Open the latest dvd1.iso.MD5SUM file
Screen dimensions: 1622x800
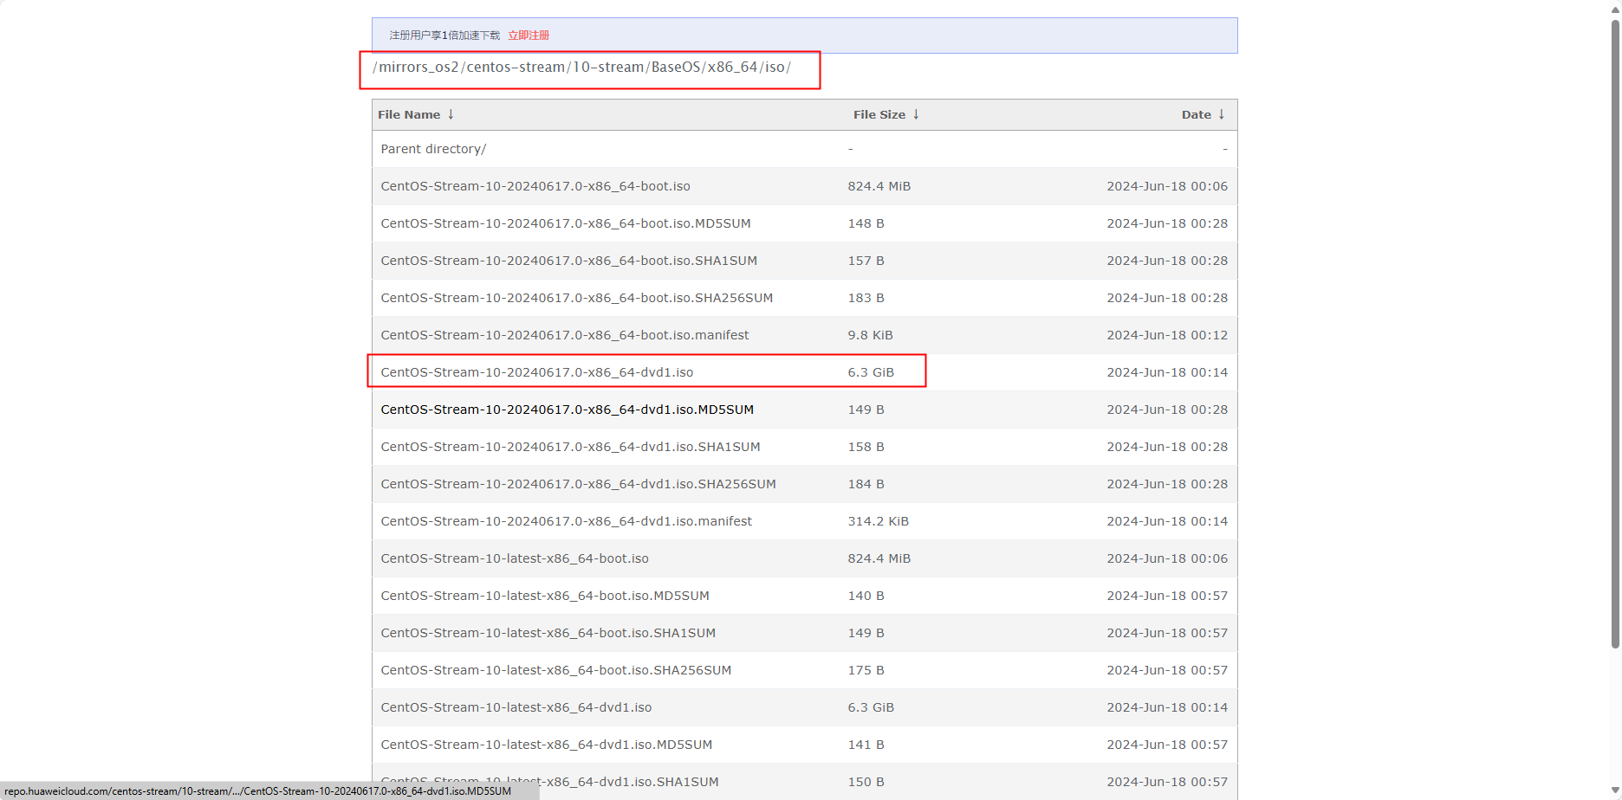pyautogui.click(x=547, y=745)
